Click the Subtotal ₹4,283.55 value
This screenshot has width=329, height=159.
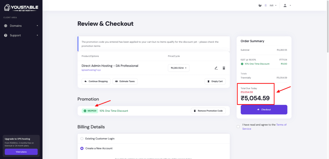pos(282,50)
